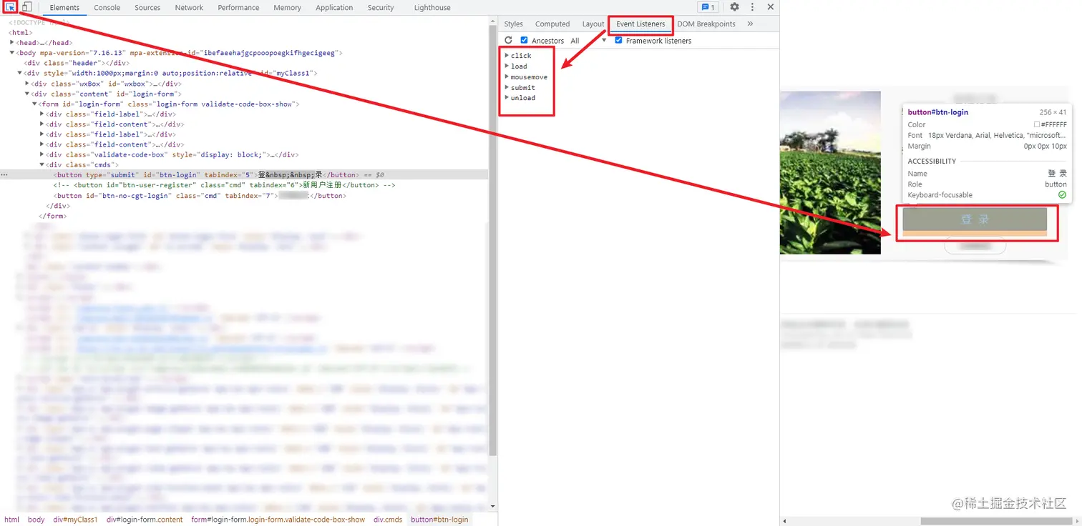This screenshot has height=526, width=1082.
Task: Expand the load event listener
Action: pyautogui.click(x=507, y=66)
